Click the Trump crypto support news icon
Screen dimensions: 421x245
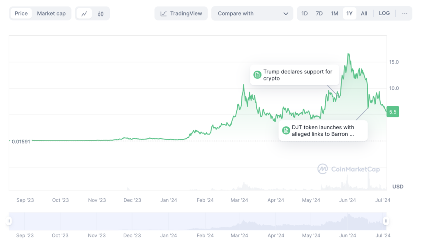257,75
